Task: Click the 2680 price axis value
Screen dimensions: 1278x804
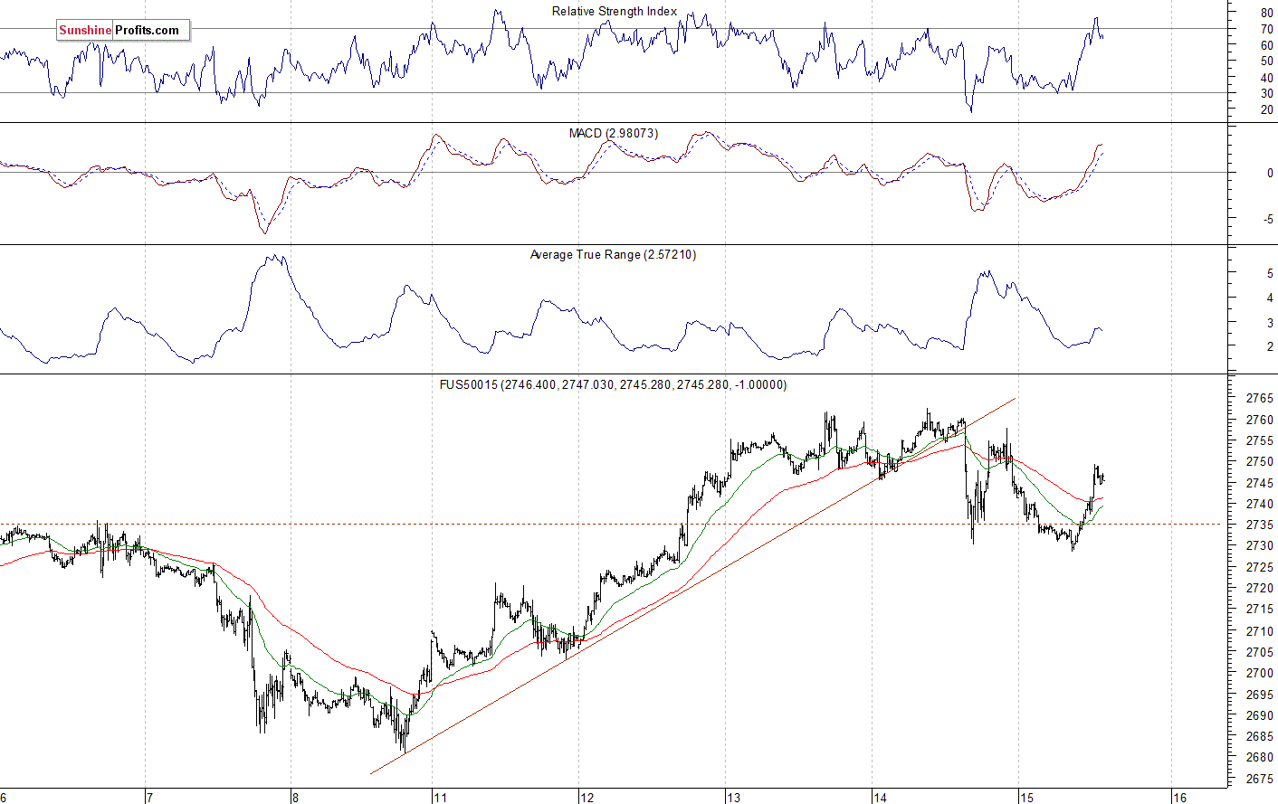Action: coord(1259,757)
